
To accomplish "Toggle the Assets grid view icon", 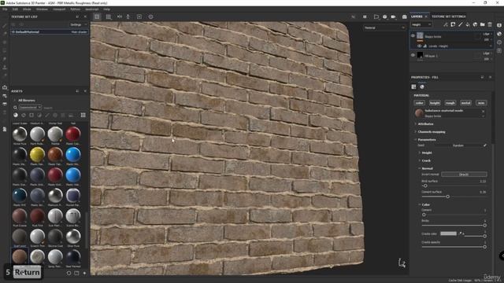I will pyautogui.click(x=83, y=115).
